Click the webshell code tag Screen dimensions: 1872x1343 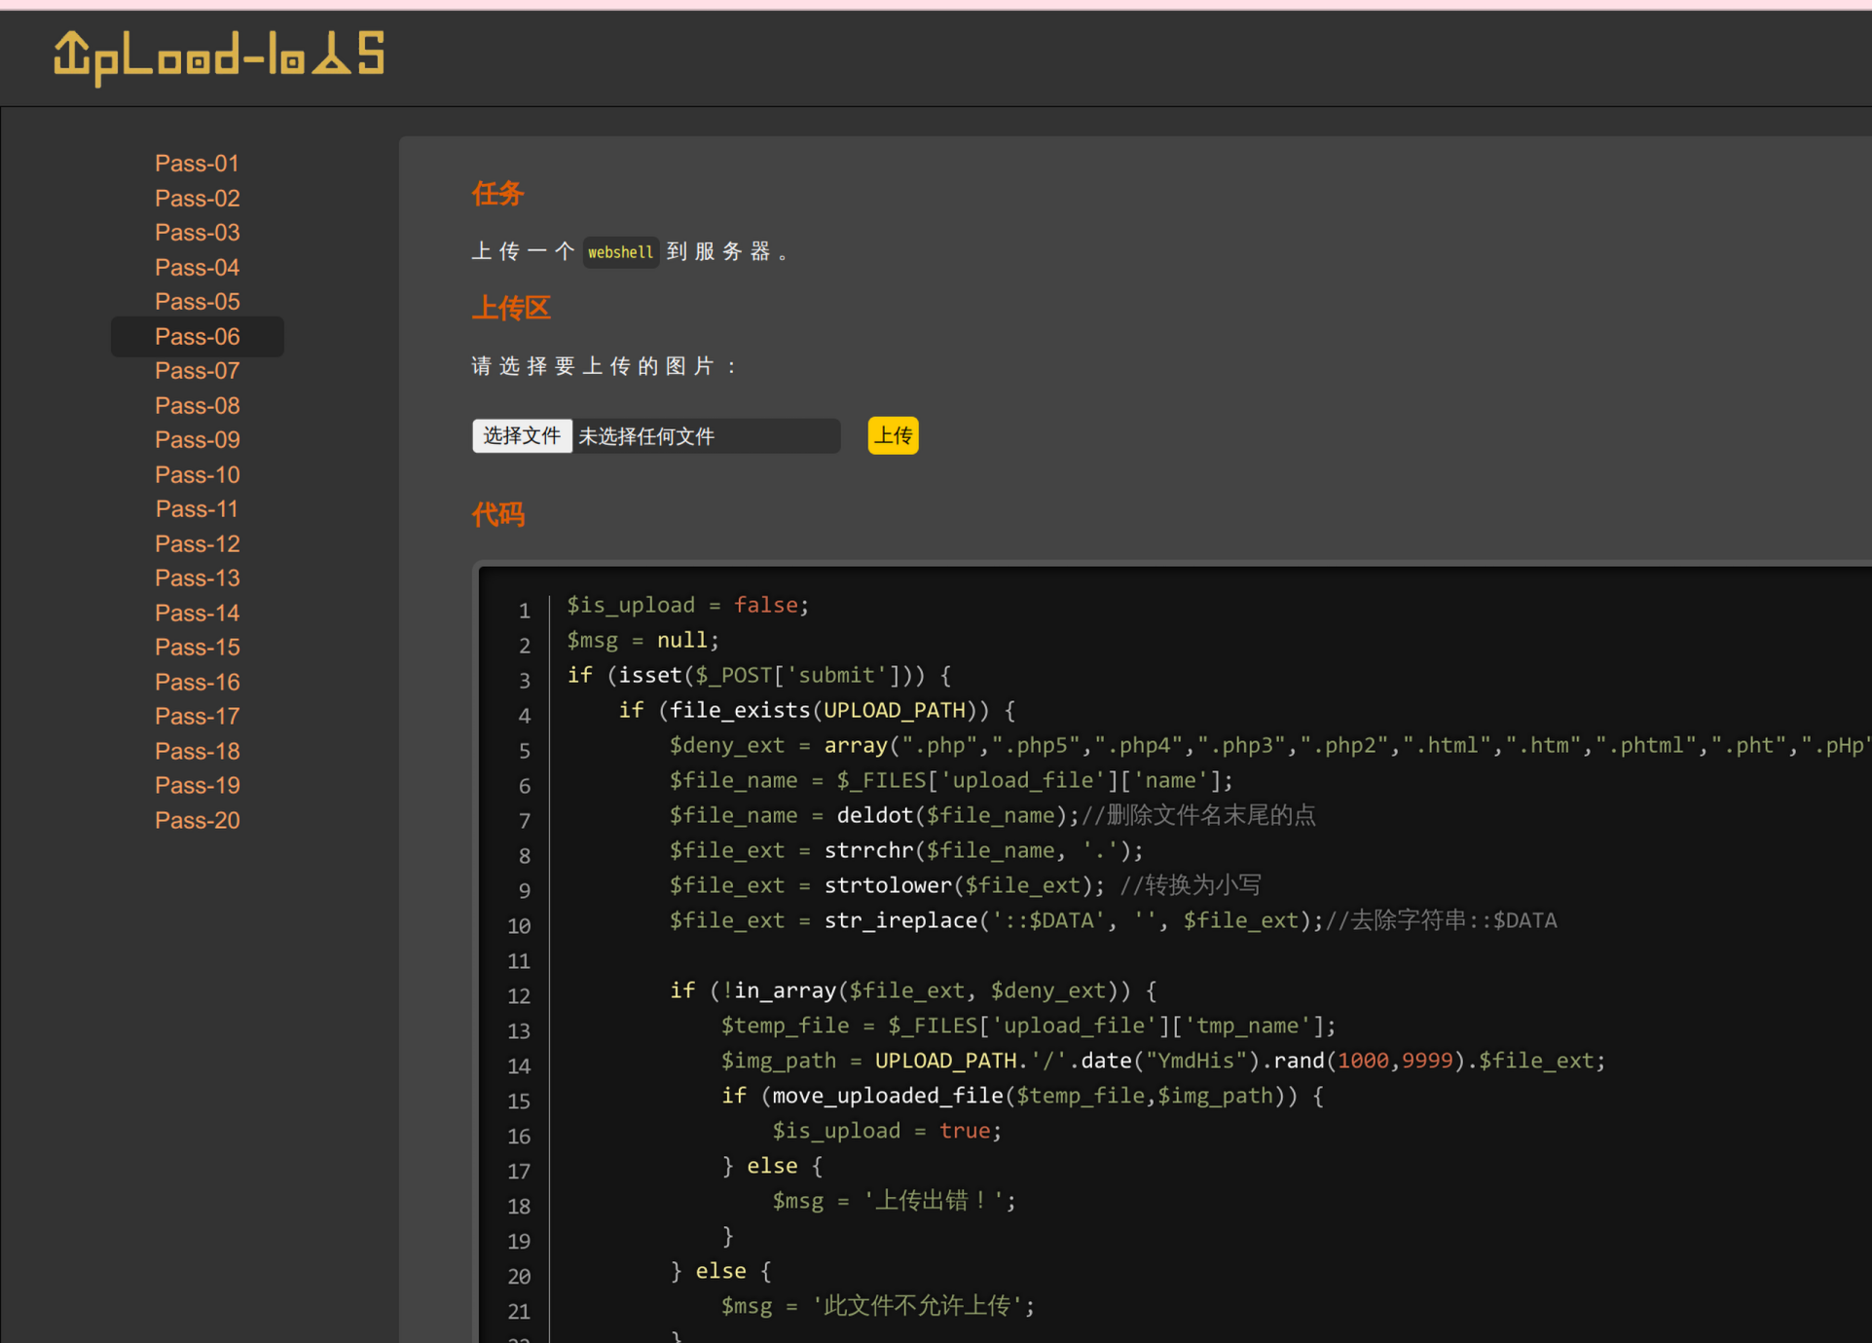[x=620, y=252]
